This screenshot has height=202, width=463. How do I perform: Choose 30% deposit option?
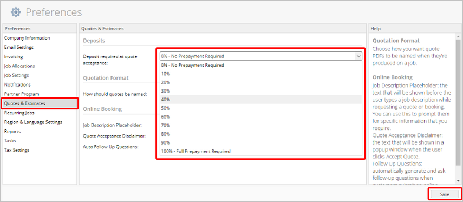tap(261, 91)
